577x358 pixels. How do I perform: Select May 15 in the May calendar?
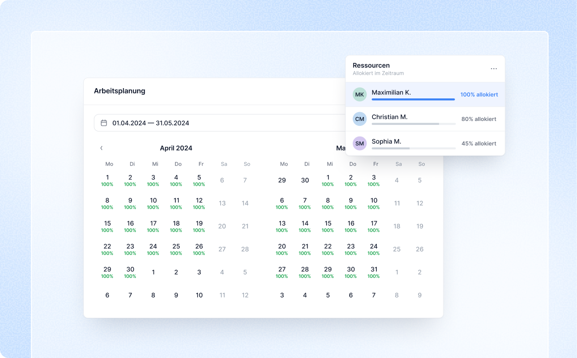328,226
